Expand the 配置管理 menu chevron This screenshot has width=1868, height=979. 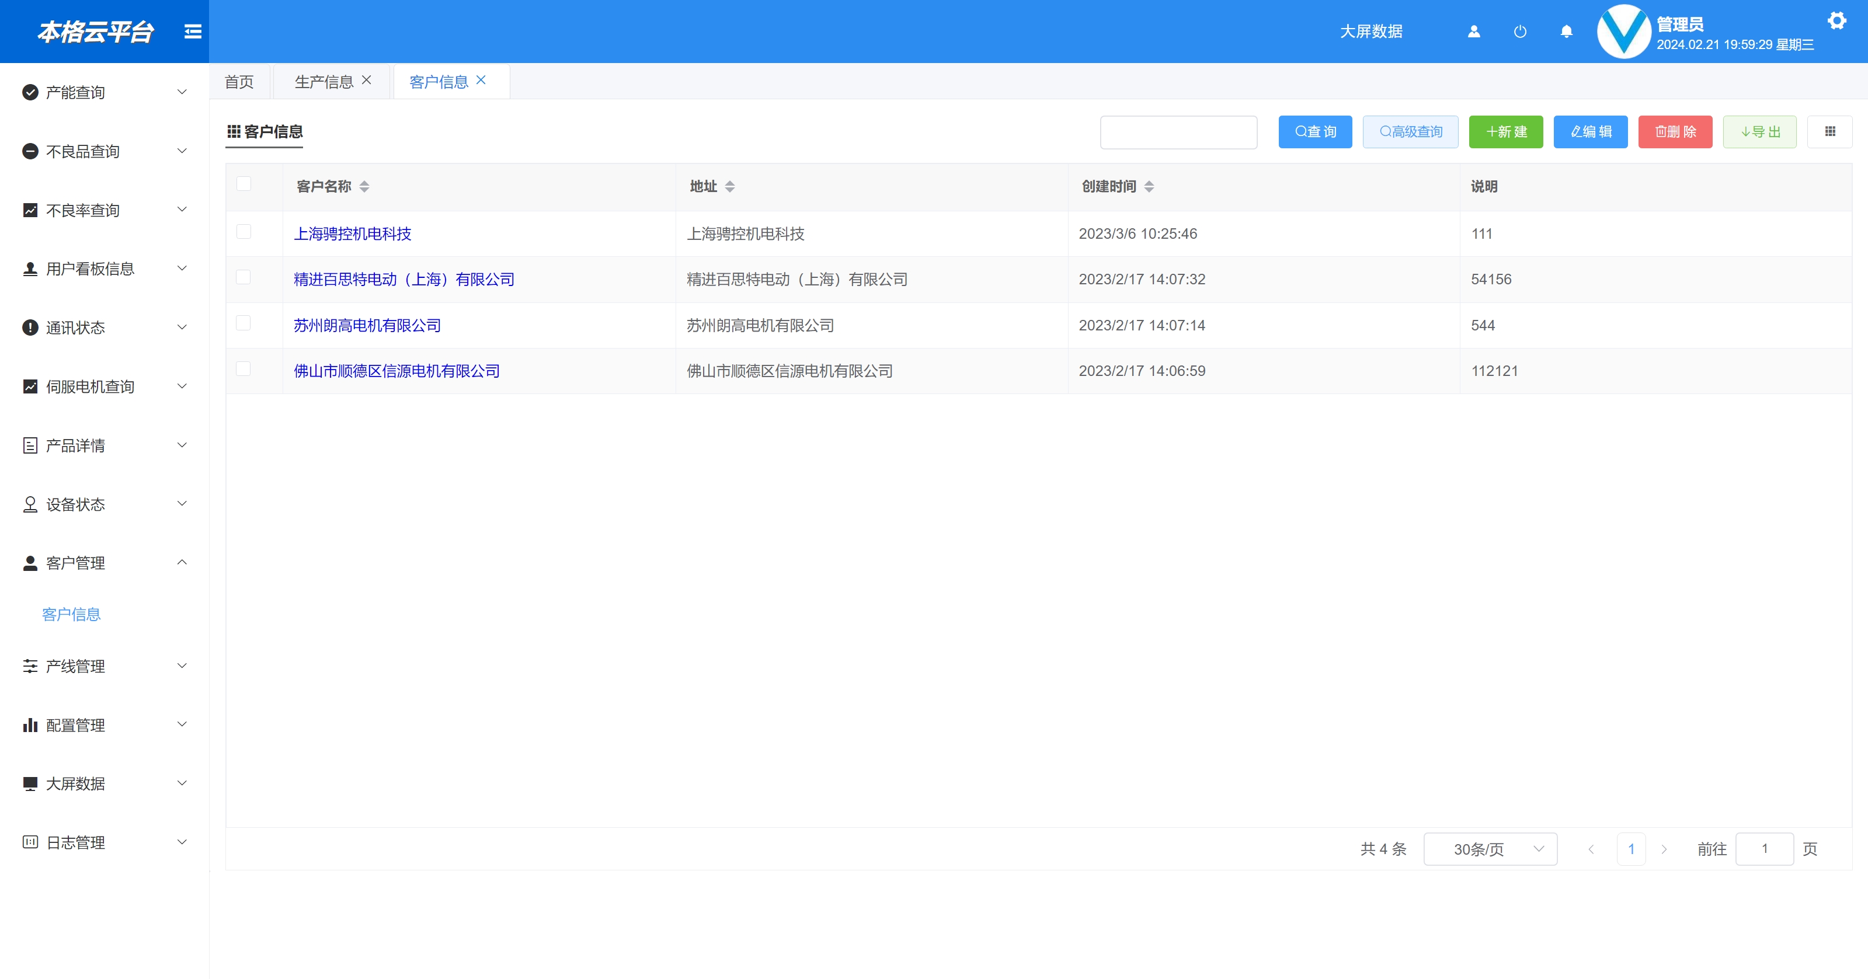click(x=182, y=724)
